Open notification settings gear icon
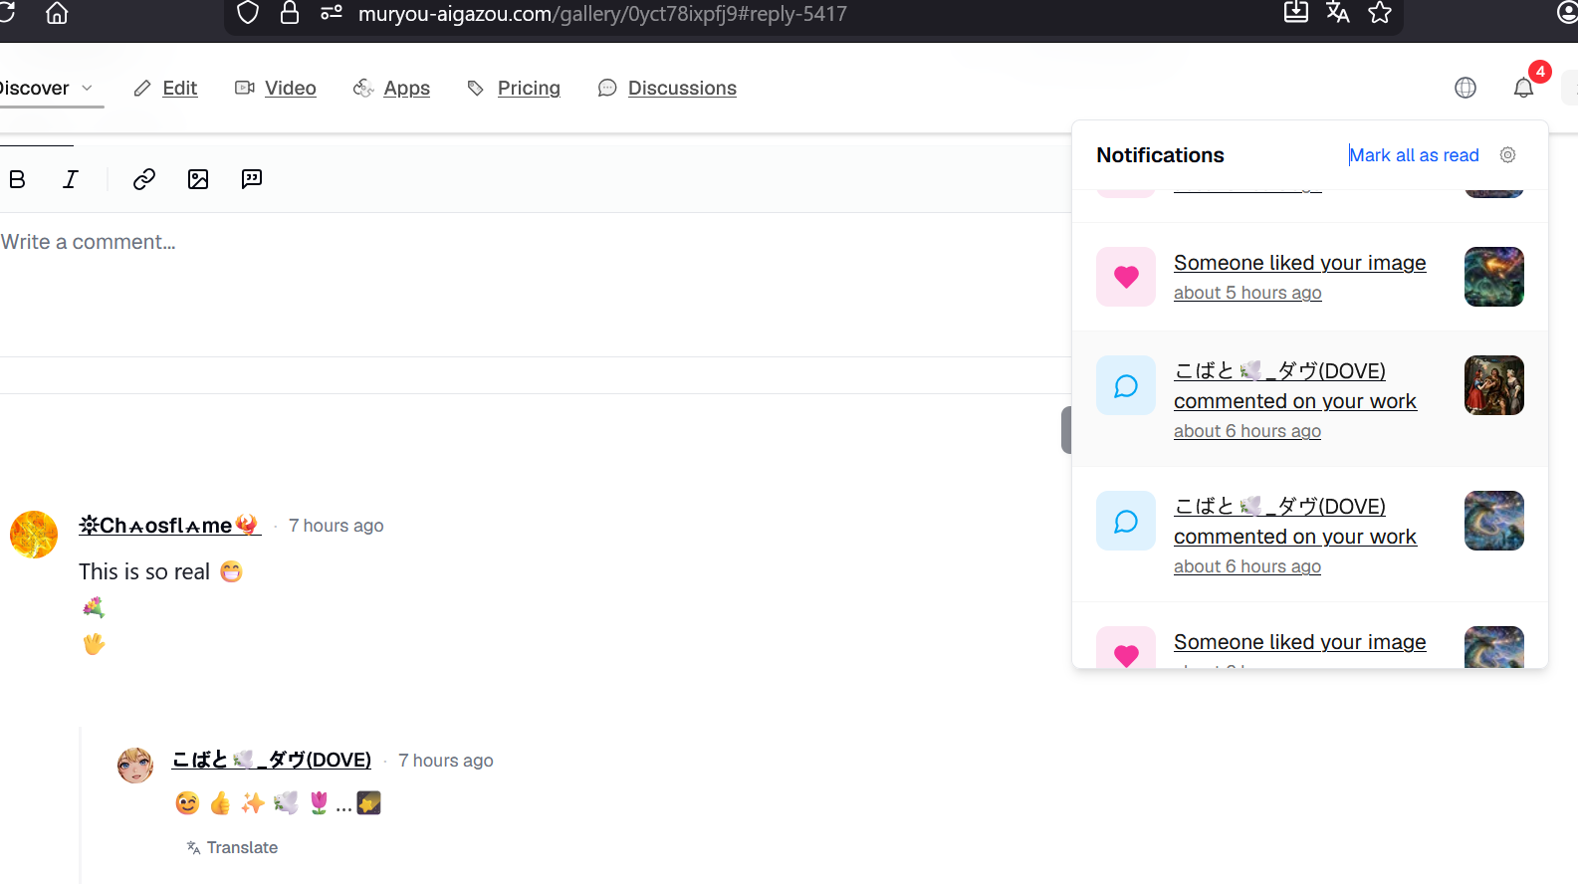The width and height of the screenshot is (1578, 884). point(1508,155)
